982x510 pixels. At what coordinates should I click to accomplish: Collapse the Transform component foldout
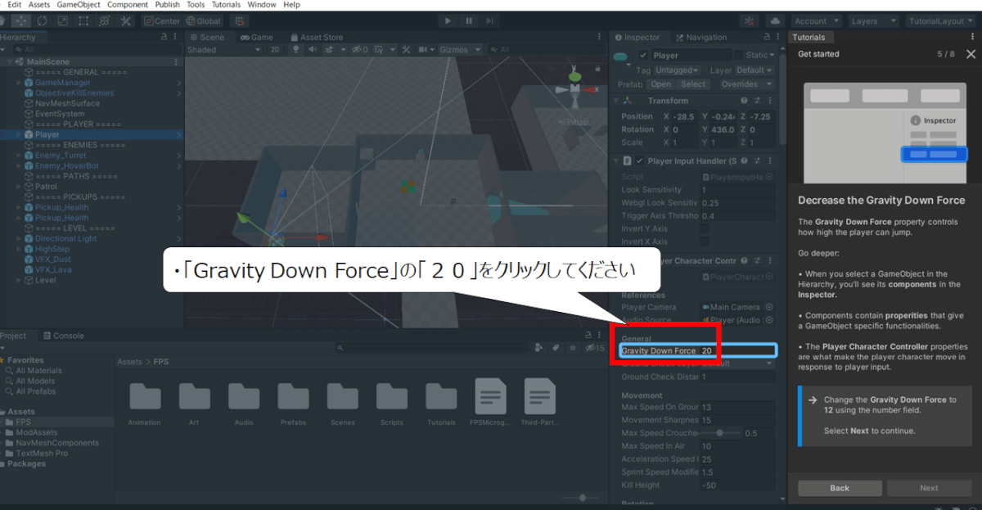[x=616, y=101]
